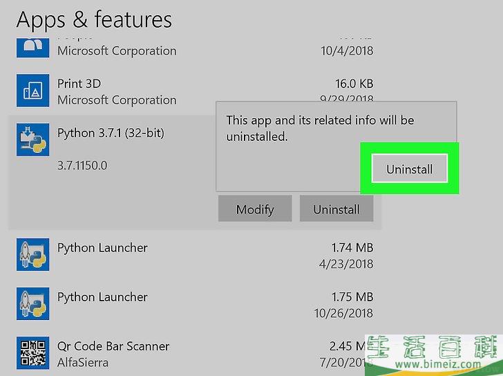Click the Python 3.7.1 (32-bit) icon
This screenshot has width=503, height=376.
(32, 140)
